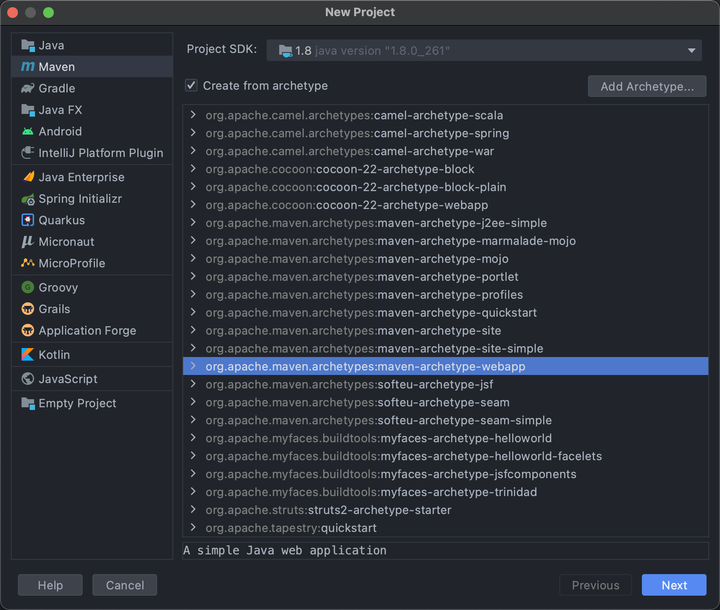Select myfaces-archetype-jsfcomponents archetype
The height and width of the screenshot is (610, 720).
tap(446, 474)
